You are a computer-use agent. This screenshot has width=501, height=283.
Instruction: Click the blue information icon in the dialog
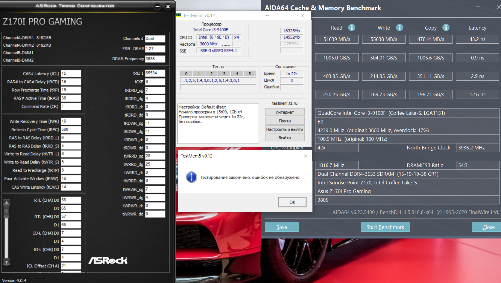tap(191, 177)
